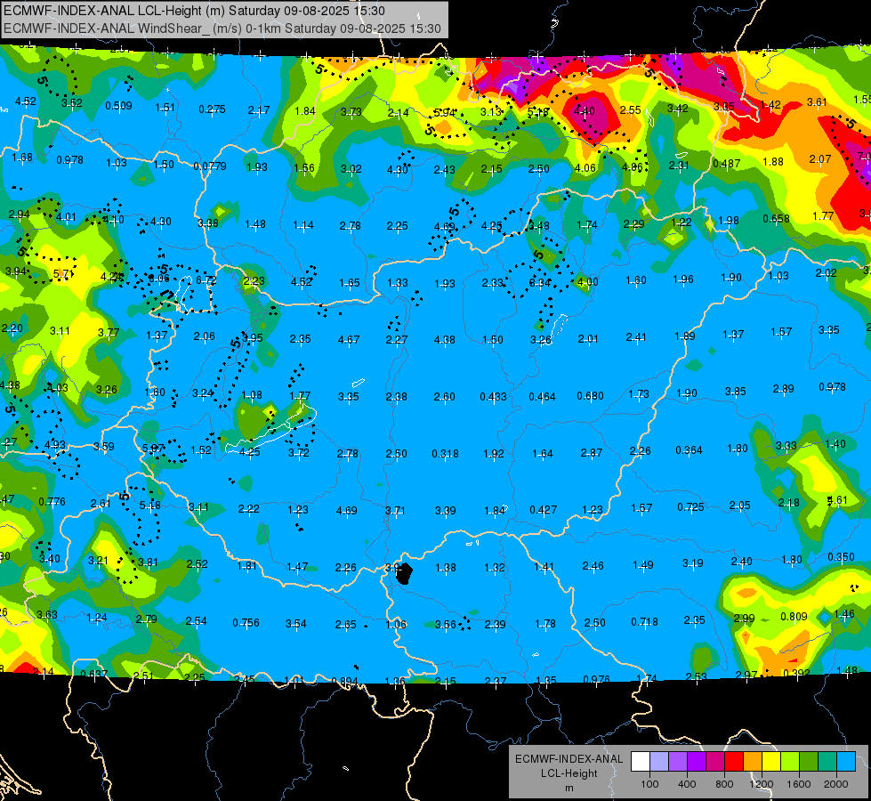
Task: Click the wind shear value 0.718
Action: (644, 621)
